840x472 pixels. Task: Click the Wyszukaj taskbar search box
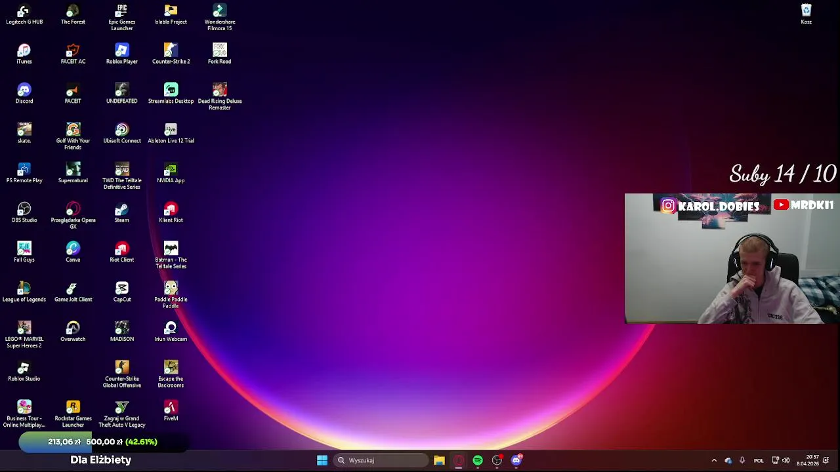(x=381, y=460)
